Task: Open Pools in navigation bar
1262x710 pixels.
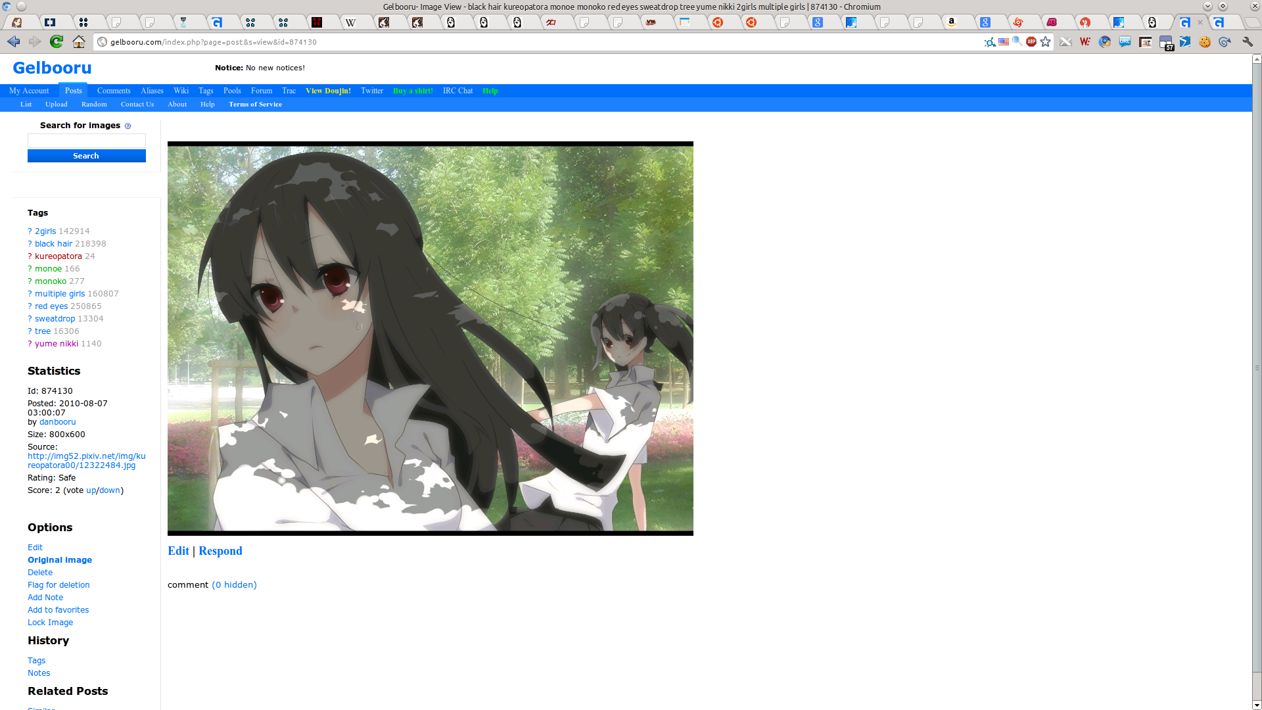Action: tap(232, 91)
